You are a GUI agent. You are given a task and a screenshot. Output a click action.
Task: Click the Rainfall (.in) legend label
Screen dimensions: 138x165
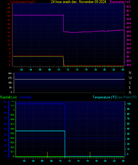pyautogui.click(x=8, y=97)
